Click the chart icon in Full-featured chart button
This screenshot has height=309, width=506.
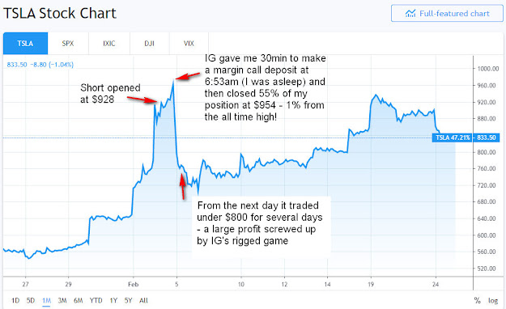pos(410,14)
